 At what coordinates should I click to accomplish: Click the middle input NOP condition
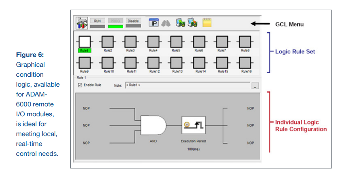(x=86, y=125)
